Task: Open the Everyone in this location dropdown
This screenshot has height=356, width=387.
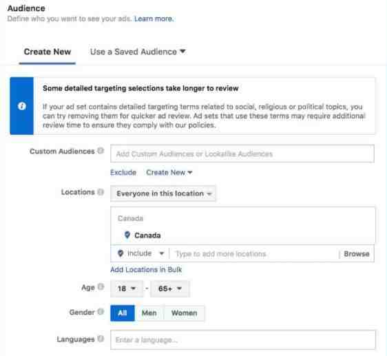Action: point(163,193)
